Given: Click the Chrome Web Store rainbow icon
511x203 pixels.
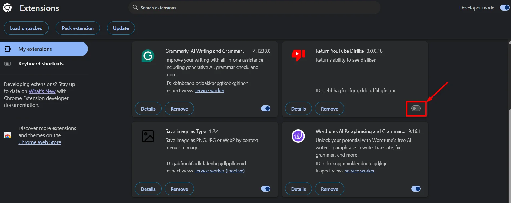Looking at the screenshot, I should pyautogui.click(x=8, y=135).
